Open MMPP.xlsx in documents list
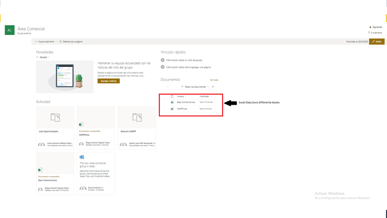Image resolution: width=387 pixels, height=218 pixels. 182,109
